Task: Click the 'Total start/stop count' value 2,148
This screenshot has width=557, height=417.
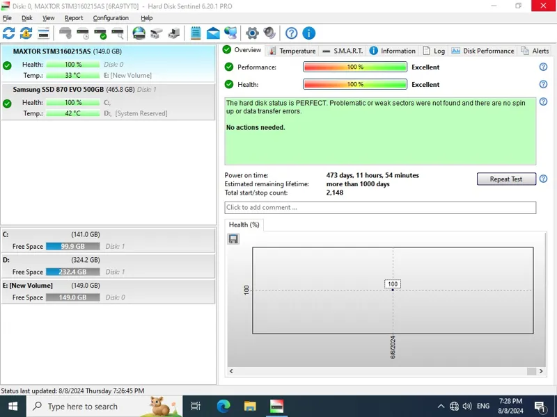Action: tap(335, 193)
